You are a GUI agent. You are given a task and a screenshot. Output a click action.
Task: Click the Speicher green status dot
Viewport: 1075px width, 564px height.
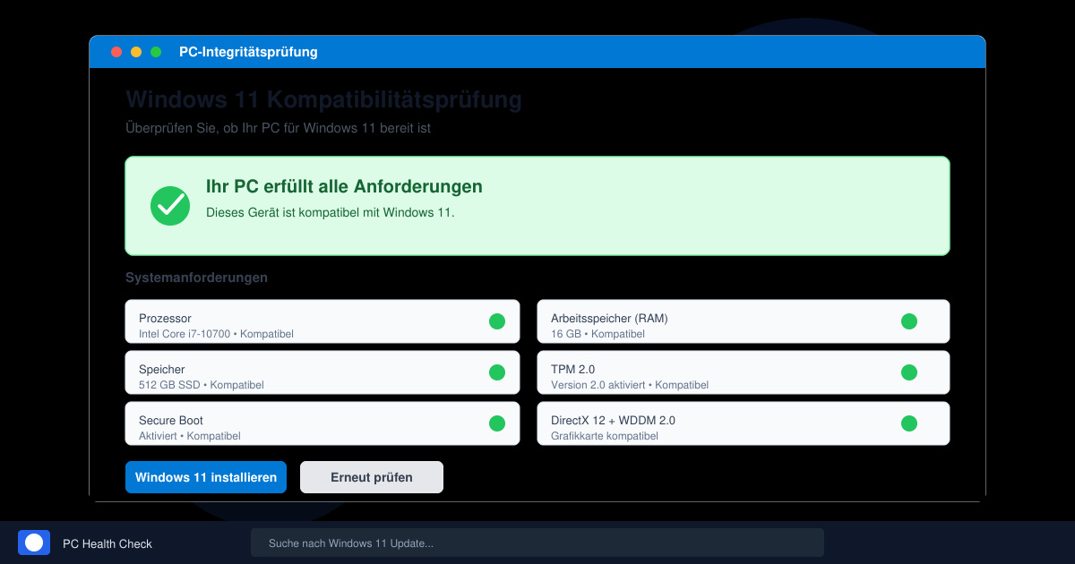[497, 372]
